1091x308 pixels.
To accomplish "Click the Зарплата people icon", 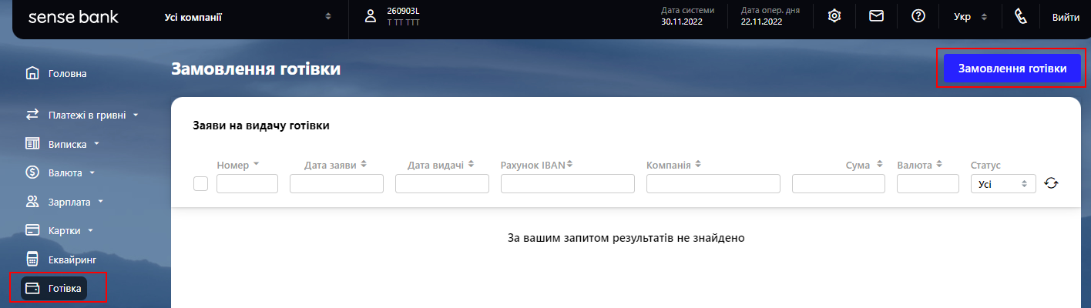I will coord(32,202).
